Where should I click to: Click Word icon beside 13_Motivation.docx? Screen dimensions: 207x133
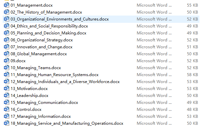(x=7, y=89)
